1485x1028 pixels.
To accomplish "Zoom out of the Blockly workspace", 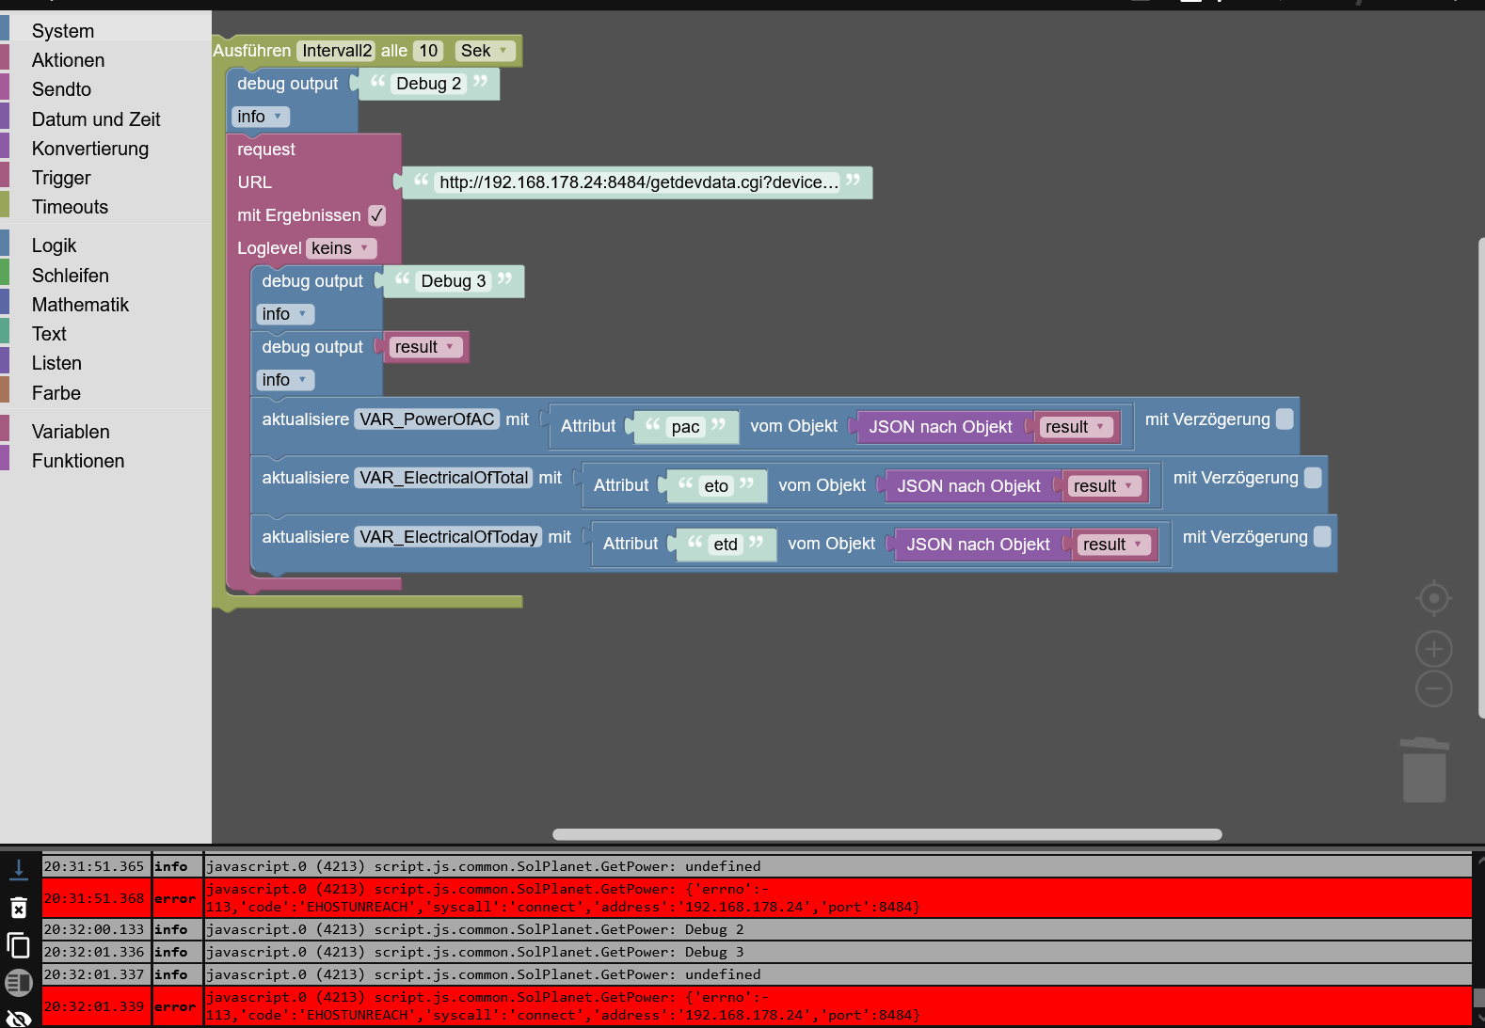I will click(x=1433, y=688).
